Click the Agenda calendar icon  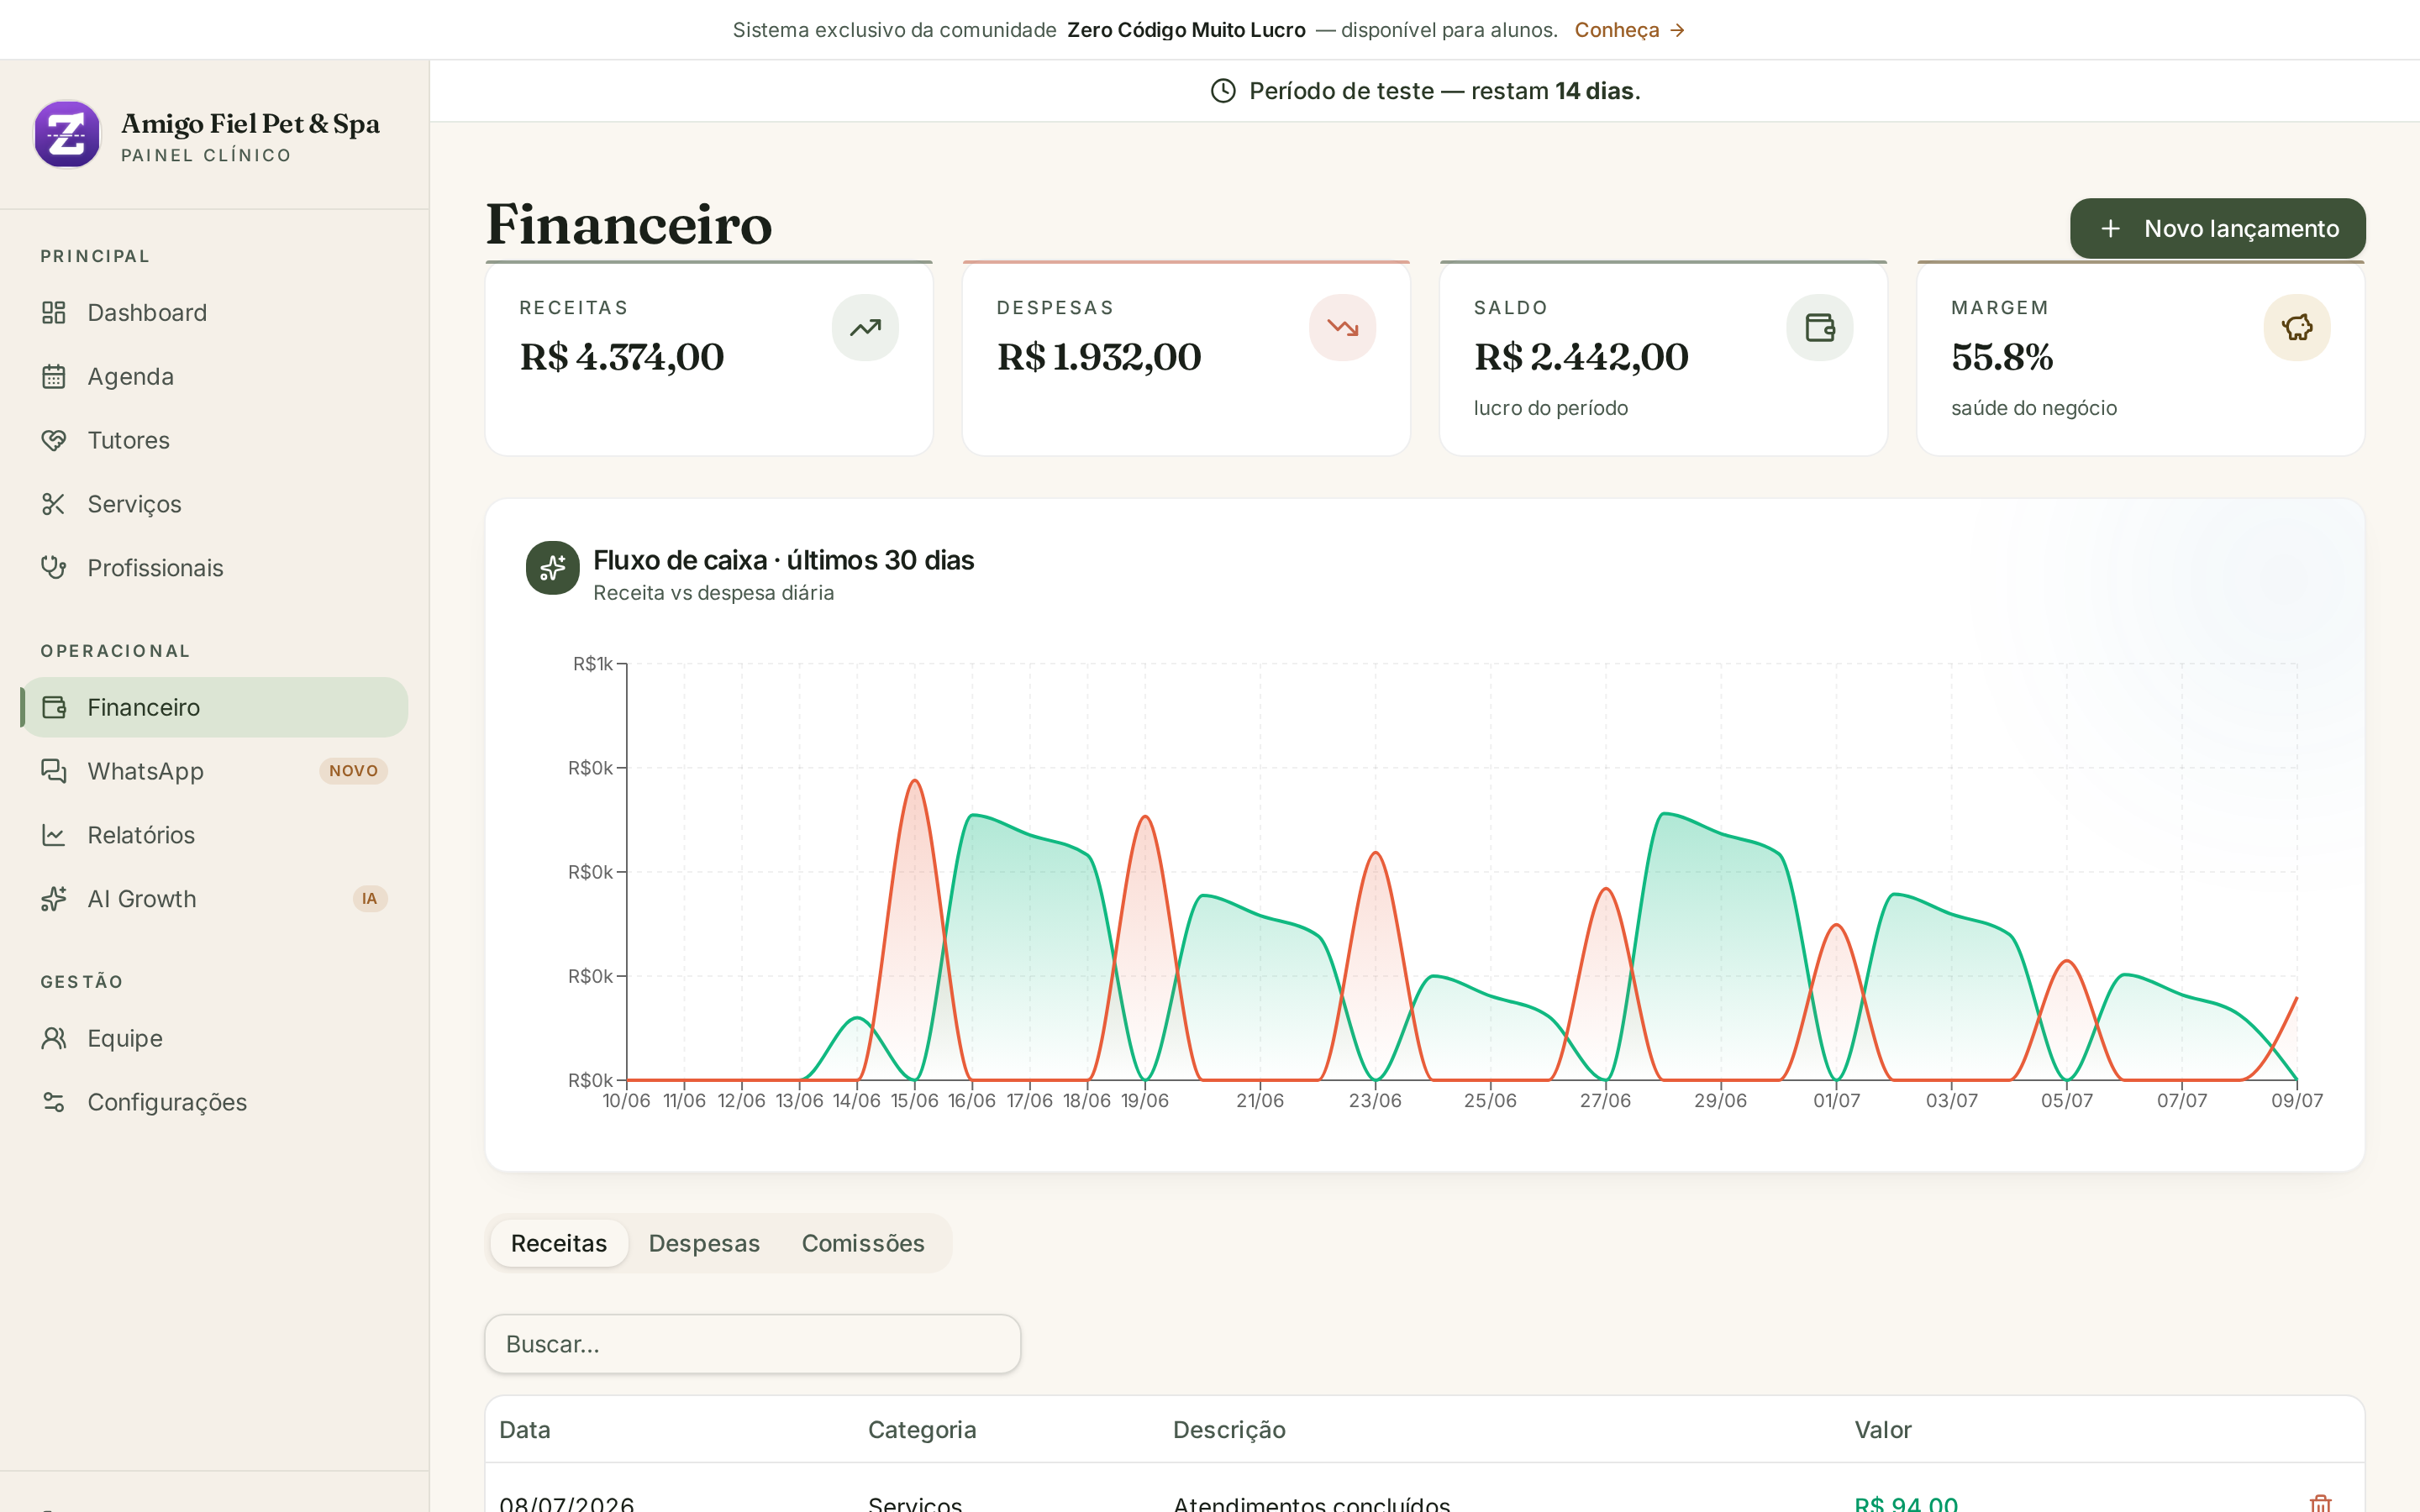tap(54, 377)
